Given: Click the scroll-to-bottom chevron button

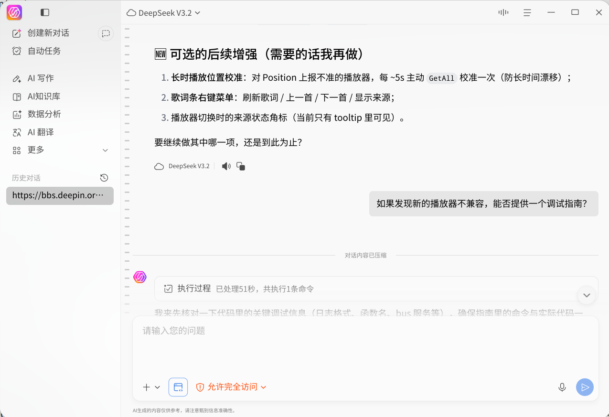Looking at the screenshot, I should click(x=587, y=295).
